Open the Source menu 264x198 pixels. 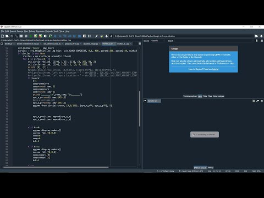tap(20, 31)
